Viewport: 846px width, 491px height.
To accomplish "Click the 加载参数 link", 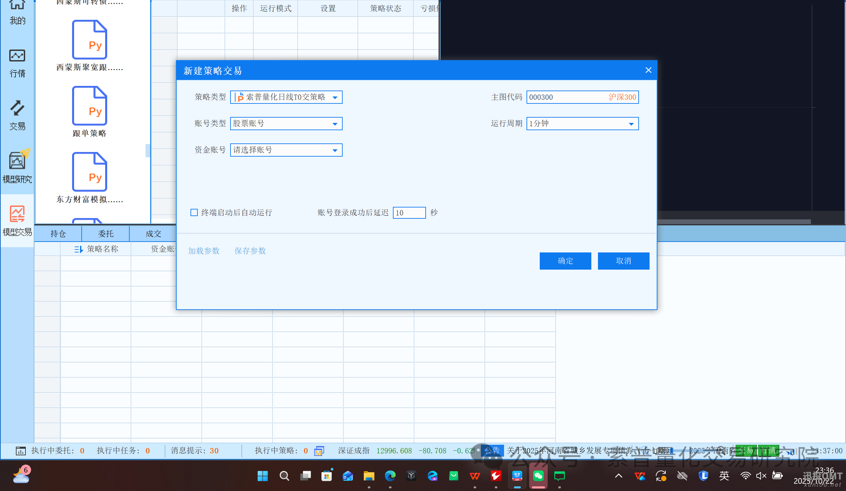I will point(203,251).
